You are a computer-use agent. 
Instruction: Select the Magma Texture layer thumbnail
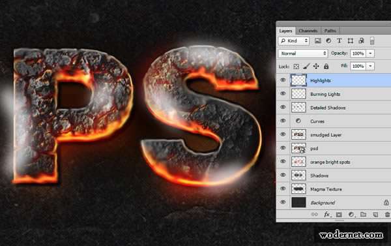(x=298, y=189)
